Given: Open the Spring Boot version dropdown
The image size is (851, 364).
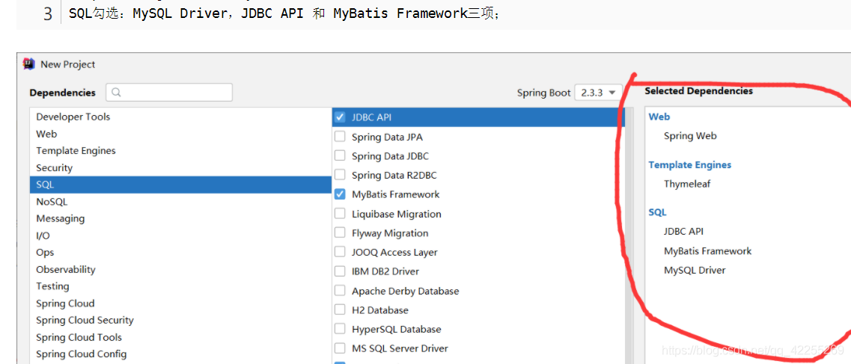Looking at the screenshot, I should [x=597, y=93].
